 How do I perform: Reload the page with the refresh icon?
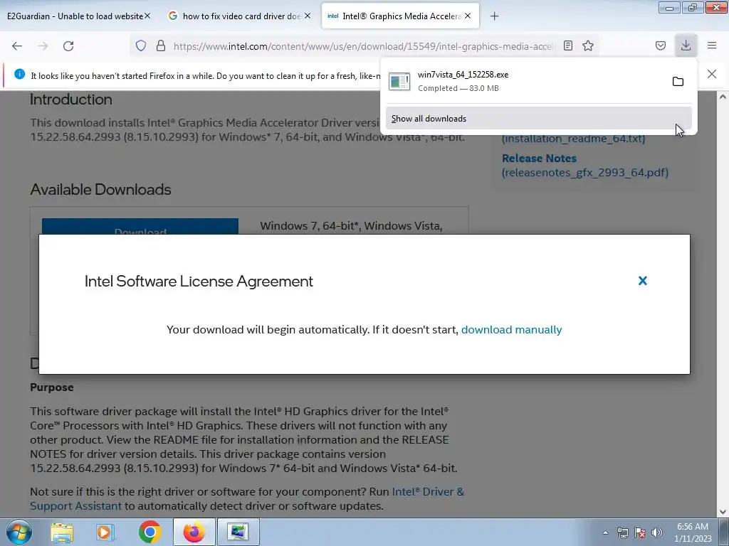pos(68,46)
